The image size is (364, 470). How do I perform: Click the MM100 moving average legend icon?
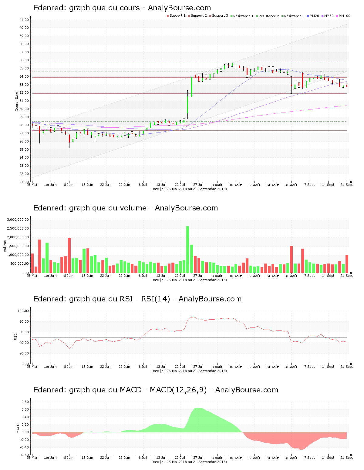[337, 16]
